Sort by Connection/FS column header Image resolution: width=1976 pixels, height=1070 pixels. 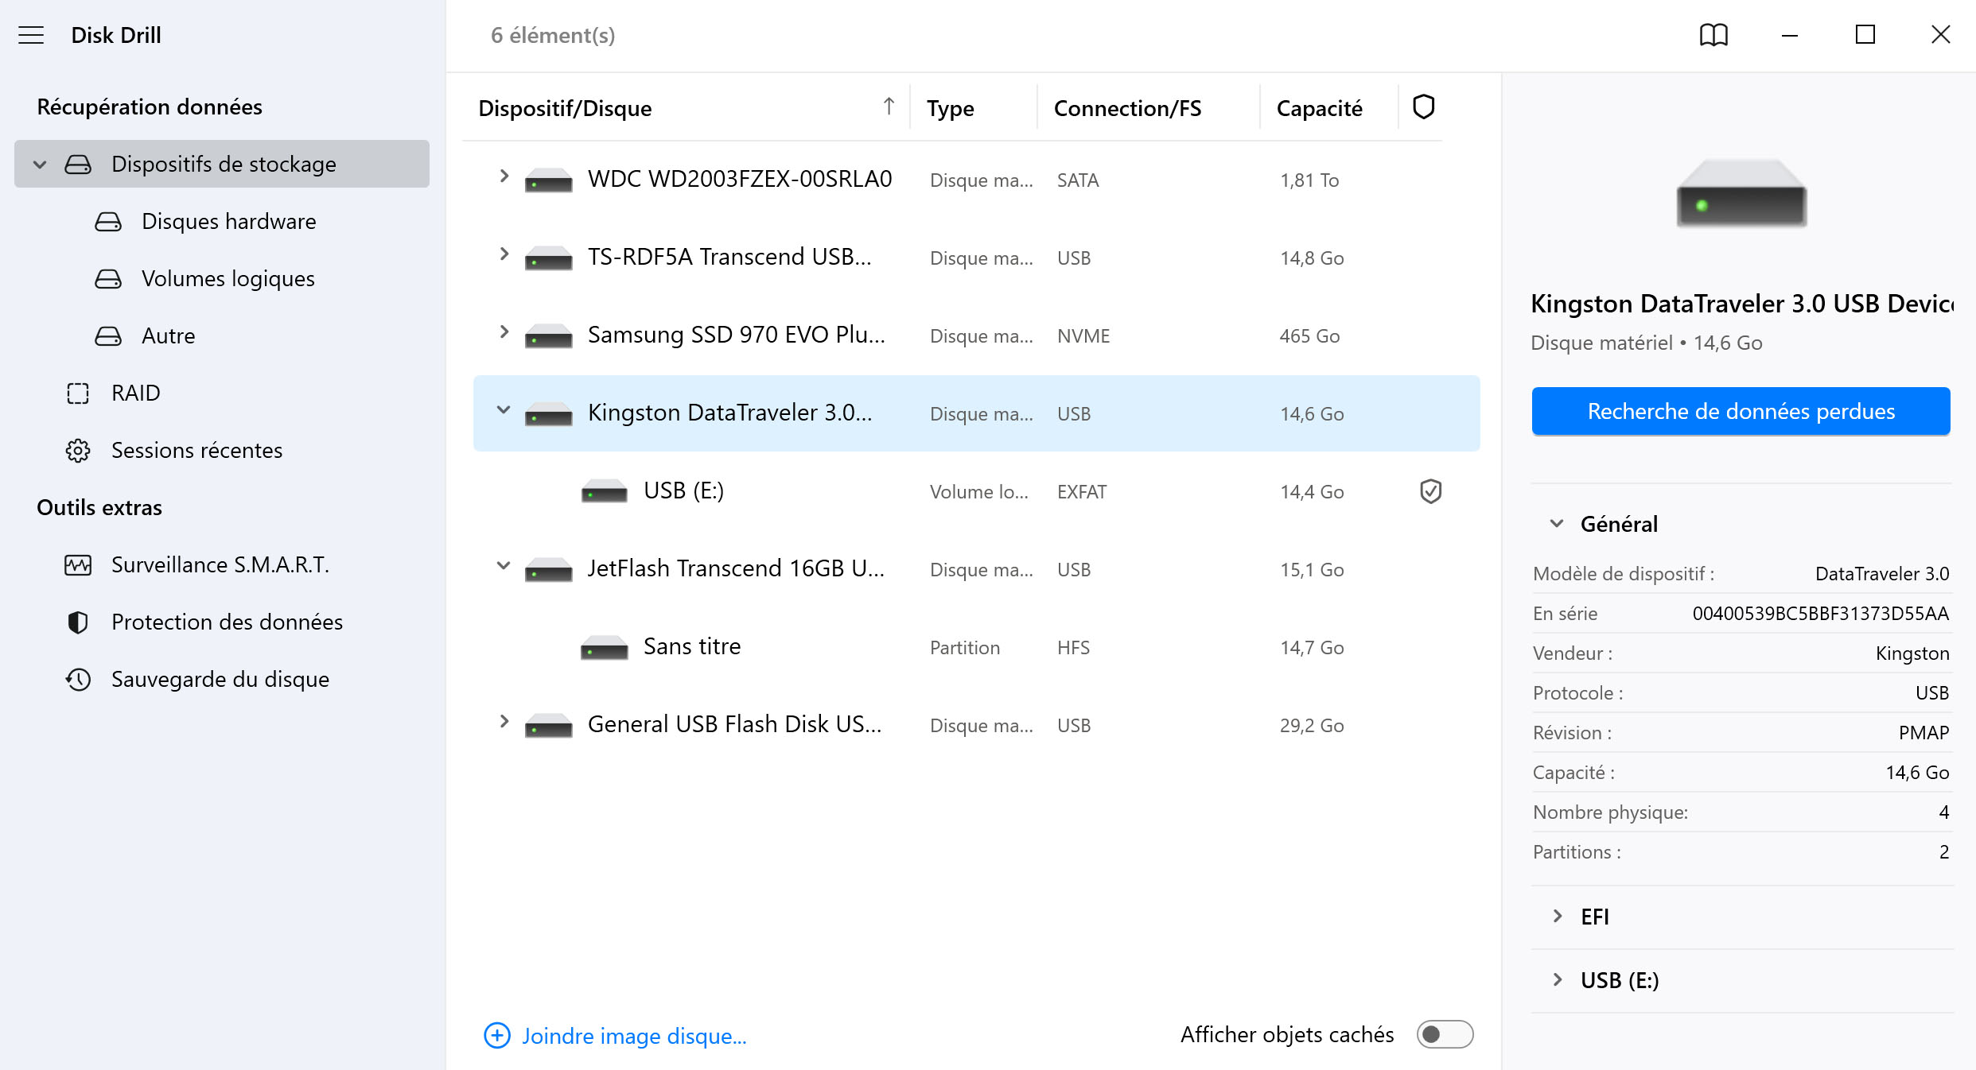(1128, 108)
